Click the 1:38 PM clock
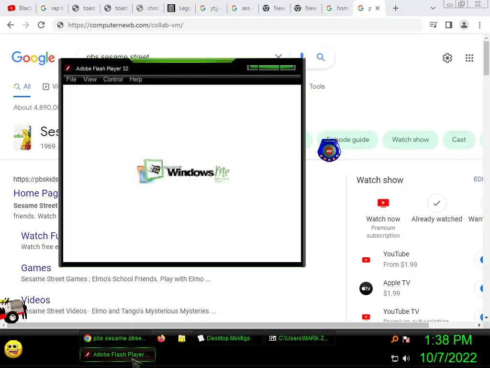This screenshot has height=368, width=490. [448, 340]
